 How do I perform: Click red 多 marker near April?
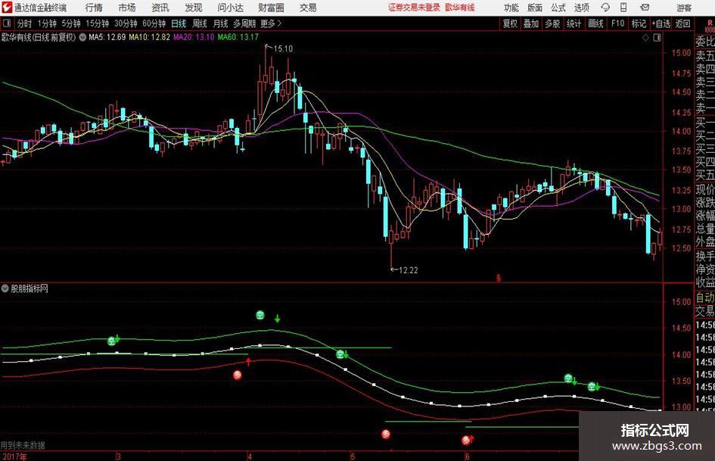[237, 375]
